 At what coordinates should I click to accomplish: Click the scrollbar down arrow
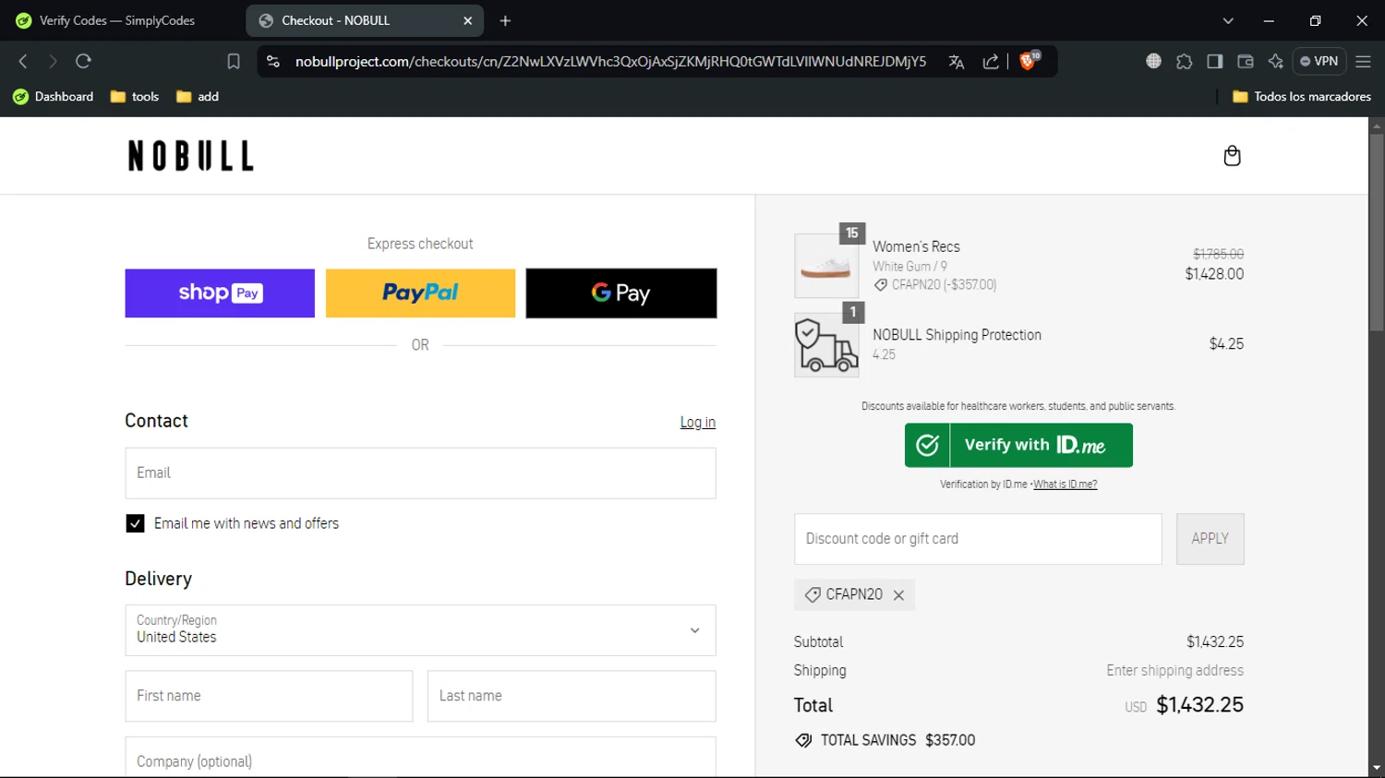coord(1377,768)
